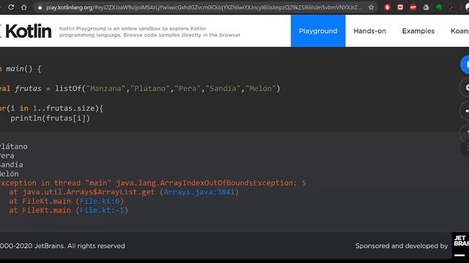Click the "Manzana" string literal
469x263 pixels.
[x=106, y=88]
